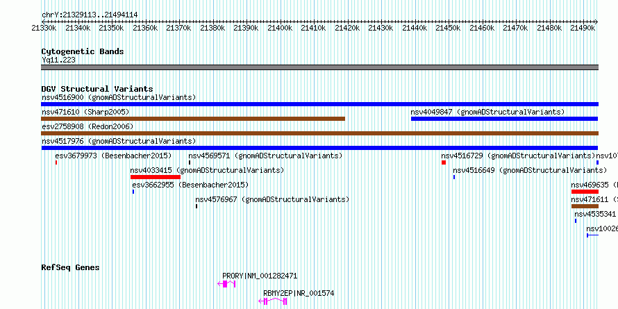This screenshot has width=618, height=309.
Task: Click the nsv4517976 variant label
Action: point(119,141)
